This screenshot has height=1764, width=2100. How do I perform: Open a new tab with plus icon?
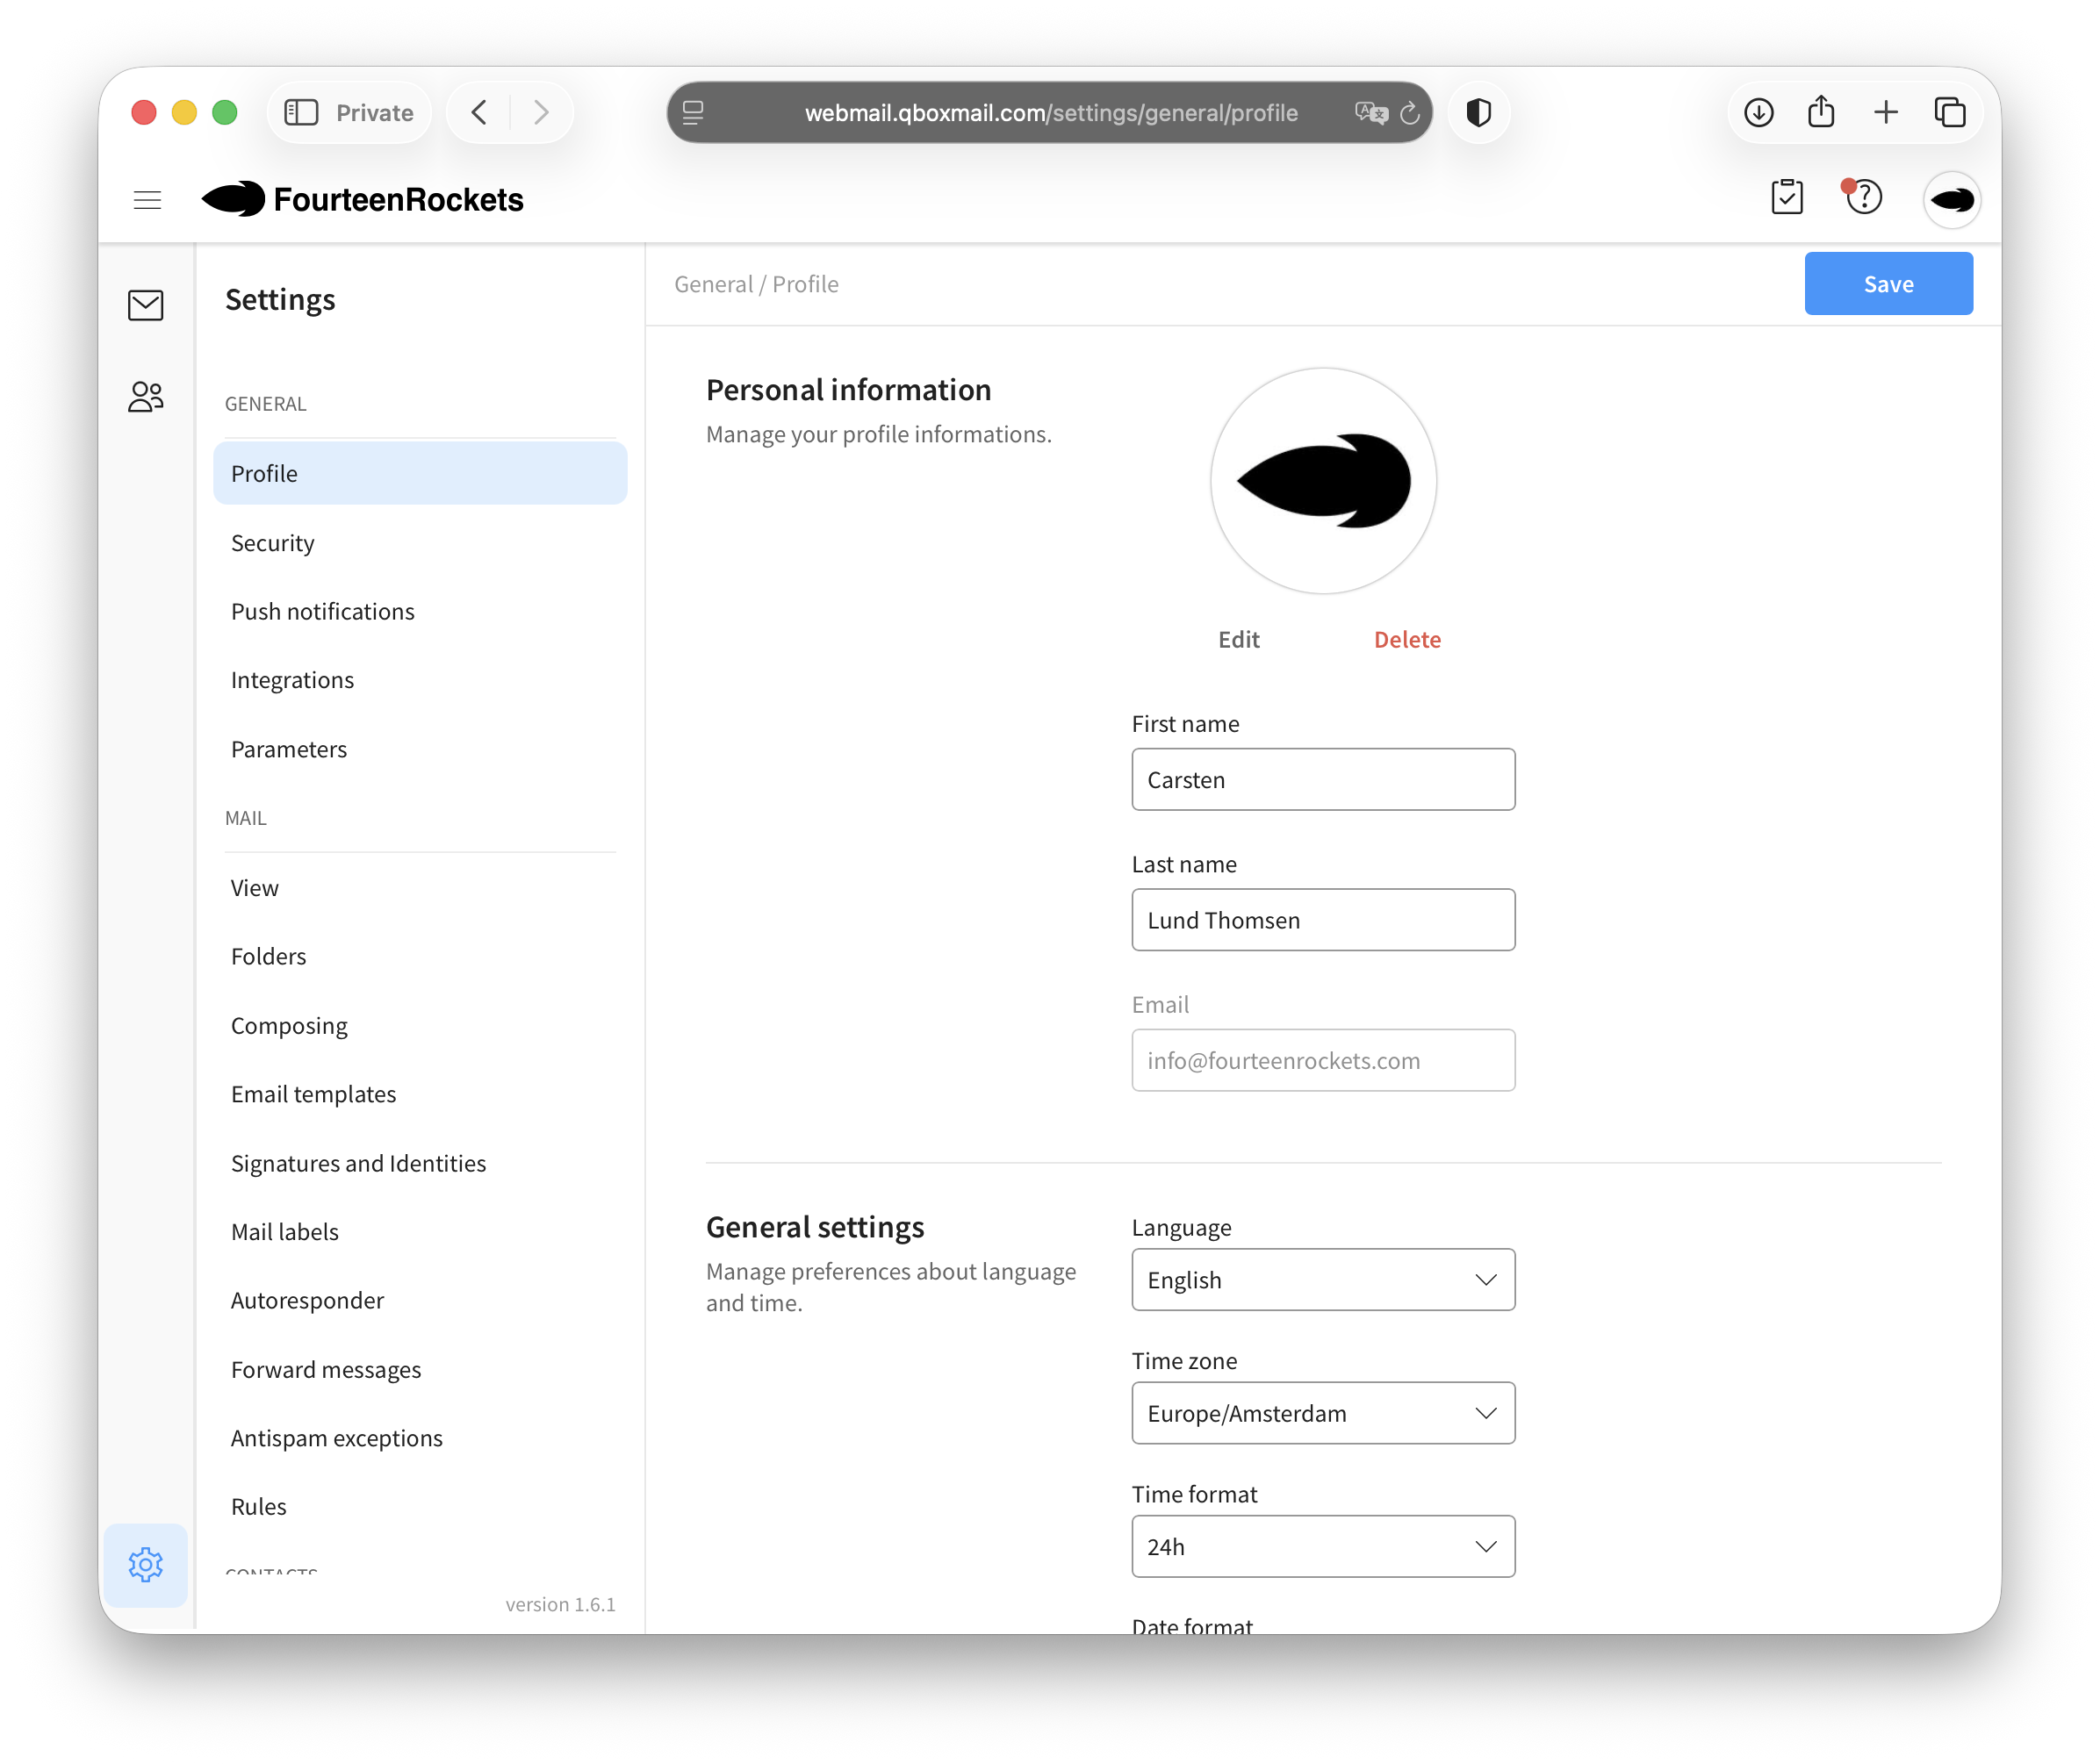click(x=1886, y=112)
